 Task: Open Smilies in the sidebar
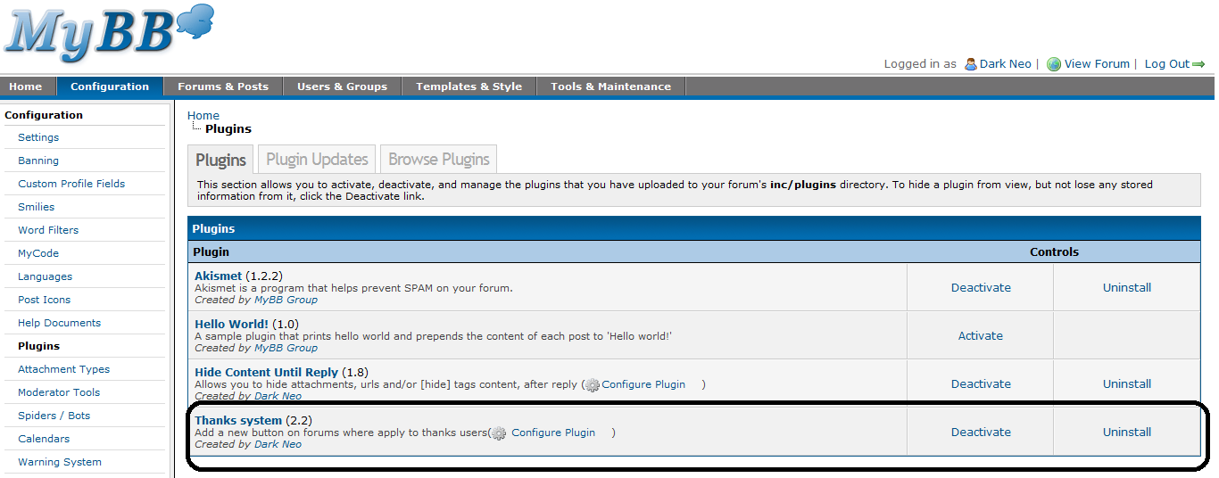pyautogui.click(x=37, y=207)
